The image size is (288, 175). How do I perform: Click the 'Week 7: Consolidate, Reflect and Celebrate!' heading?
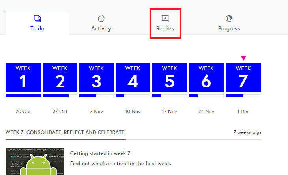pyautogui.click(x=65, y=132)
